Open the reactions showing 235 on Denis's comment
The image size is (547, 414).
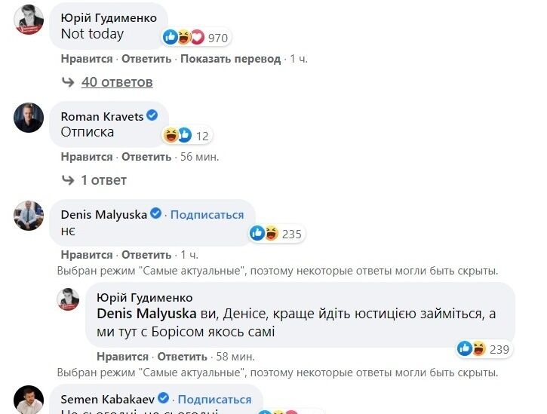(x=275, y=234)
